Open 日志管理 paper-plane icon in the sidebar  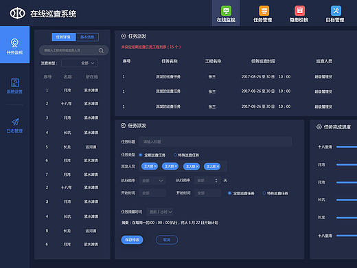point(15,122)
